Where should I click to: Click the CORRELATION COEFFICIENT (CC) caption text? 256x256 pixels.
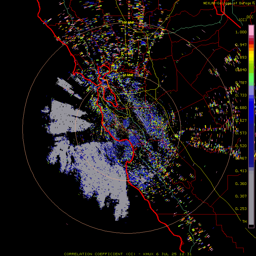pos(100,254)
